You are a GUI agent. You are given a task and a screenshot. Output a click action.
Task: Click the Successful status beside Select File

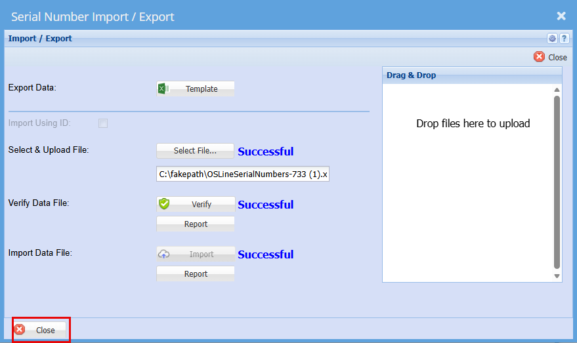pyautogui.click(x=266, y=151)
